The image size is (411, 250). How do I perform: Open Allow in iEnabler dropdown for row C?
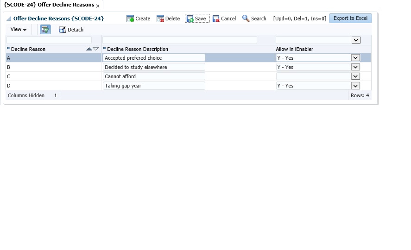[355, 76]
